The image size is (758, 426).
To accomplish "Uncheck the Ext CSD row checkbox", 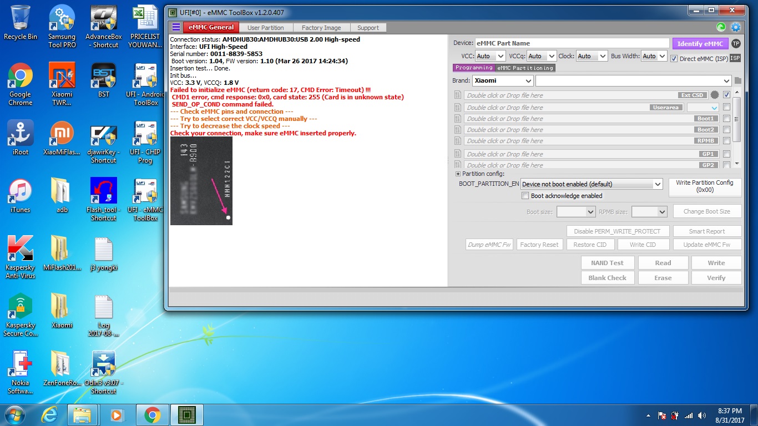I will tap(726, 95).
